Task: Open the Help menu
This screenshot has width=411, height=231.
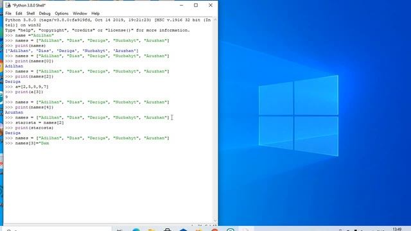Action: 96,13
